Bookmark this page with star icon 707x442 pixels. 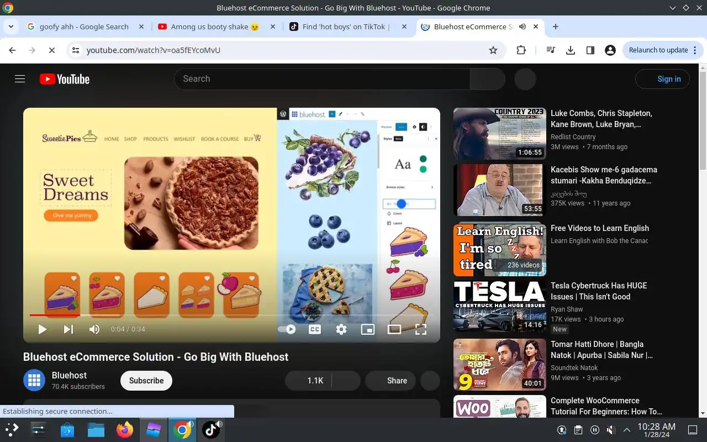(493, 50)
